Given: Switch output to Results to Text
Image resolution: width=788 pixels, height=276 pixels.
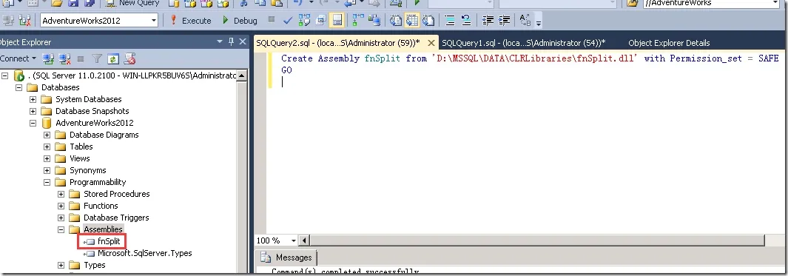Looking at the screenshot, I should (x=396, y=21).
